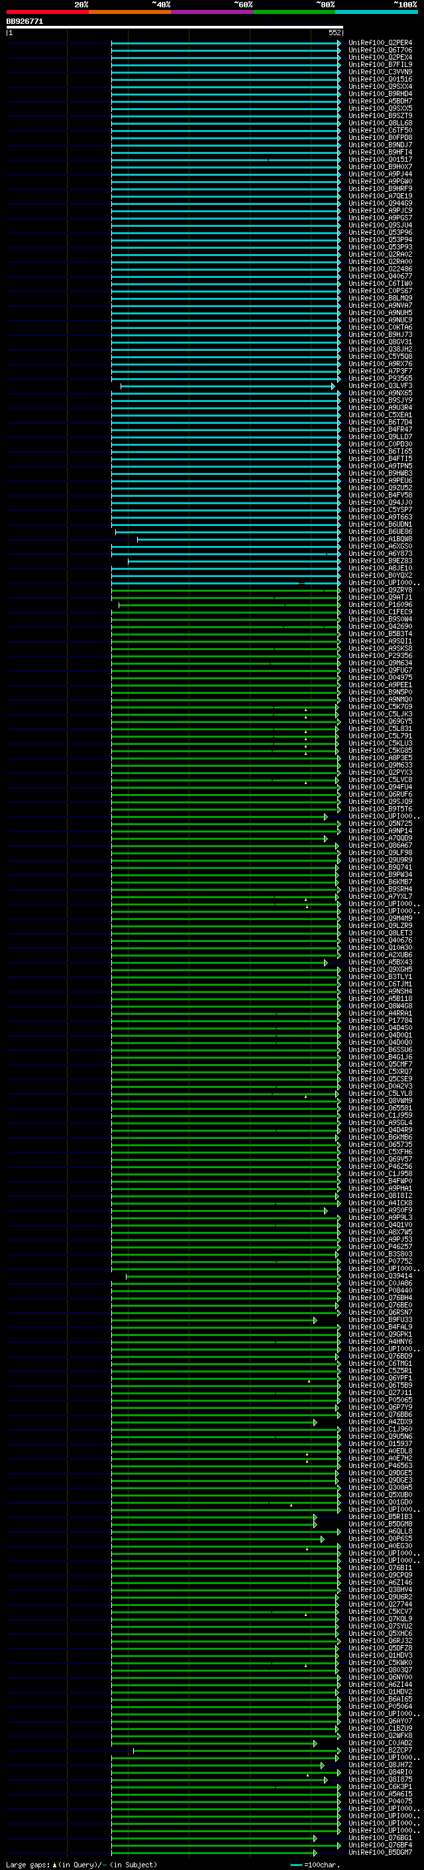Click yellow large gap marker on C5LVC8 row
This screenshot has width=424, height=1870.
tap(306, 783)
